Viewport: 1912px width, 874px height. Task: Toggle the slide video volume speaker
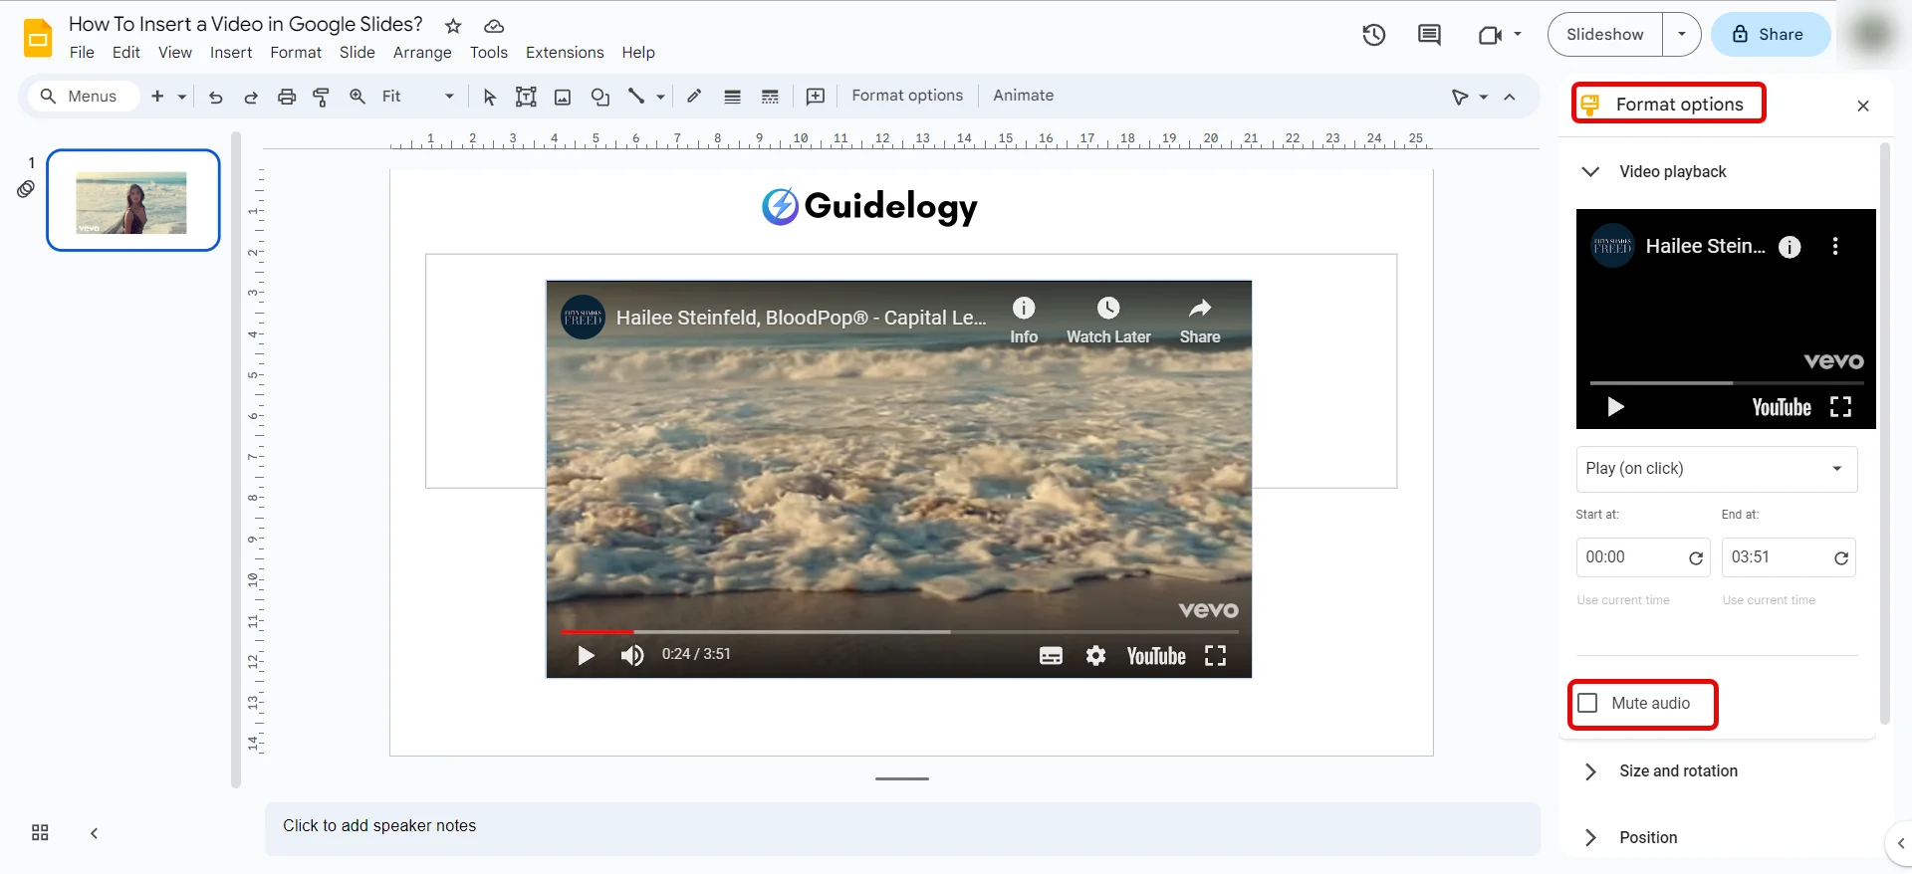click(x=632, y=655)
